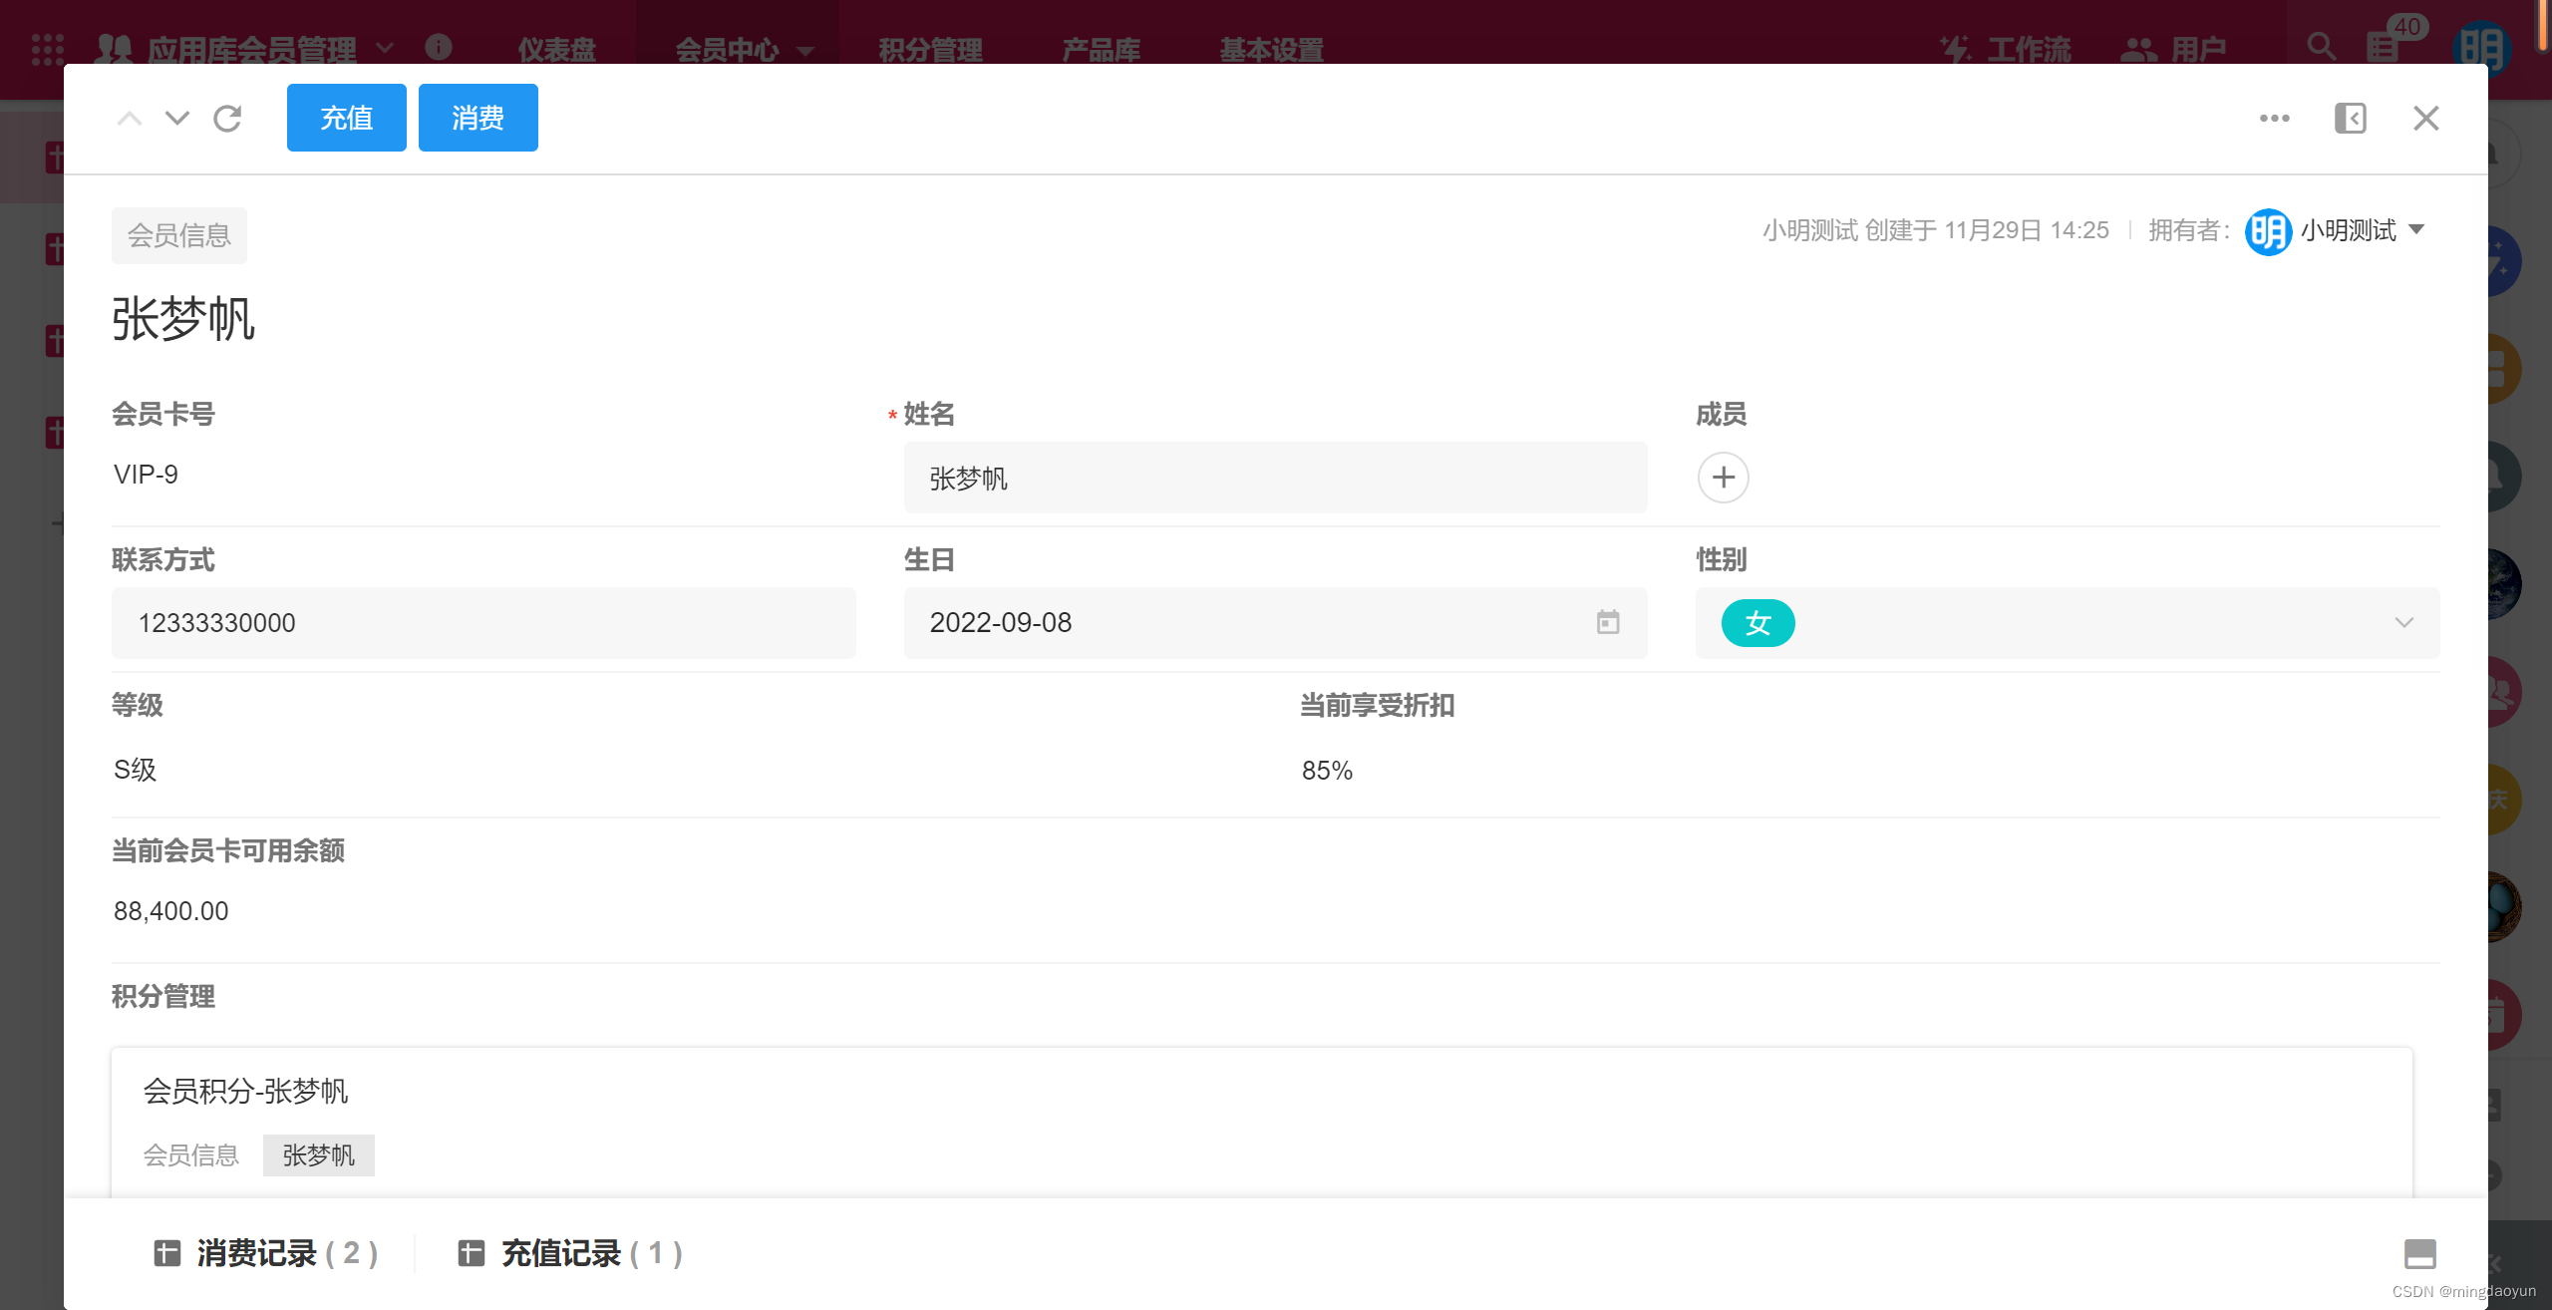Toggle the side panel collapse icon
Image resolution: width=2552 pixels, height=1310 pixels.
click(2351, 119)
